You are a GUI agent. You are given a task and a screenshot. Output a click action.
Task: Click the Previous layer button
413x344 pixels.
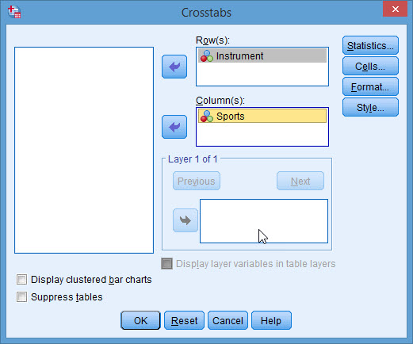[x=197, y=181]
